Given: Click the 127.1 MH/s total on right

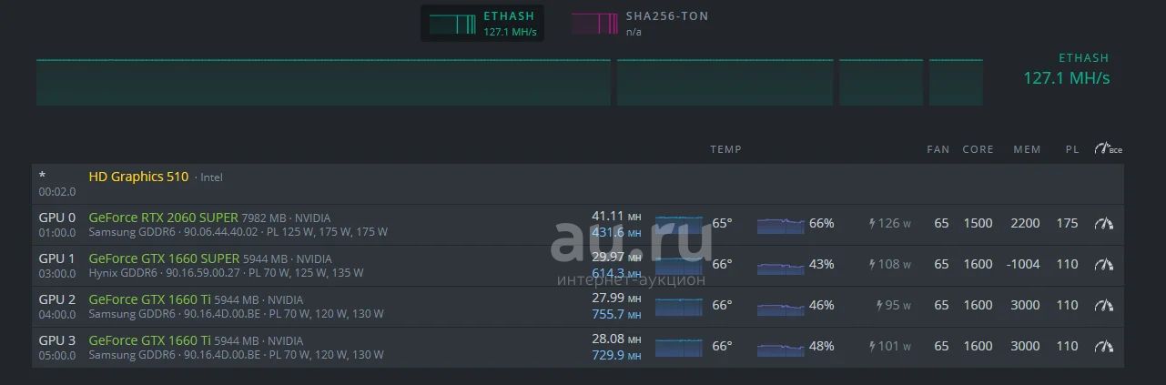Looking at the screenshot, I should 1066,78.
